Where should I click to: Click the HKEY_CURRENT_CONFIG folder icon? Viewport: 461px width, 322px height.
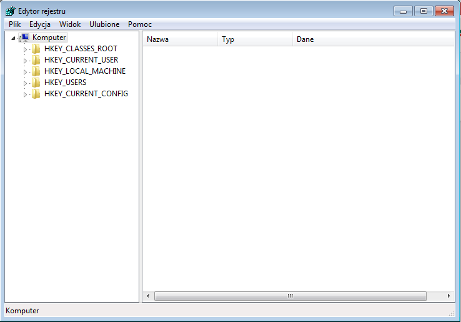[36, 94]
